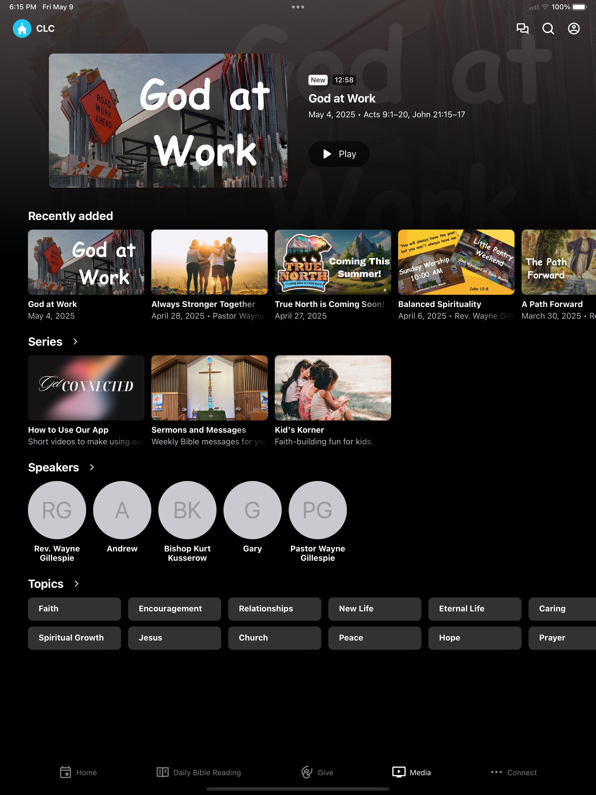This screenshot has height=795, width=596.
Task: Tap the battery status icon
Action: click(579, 7)
